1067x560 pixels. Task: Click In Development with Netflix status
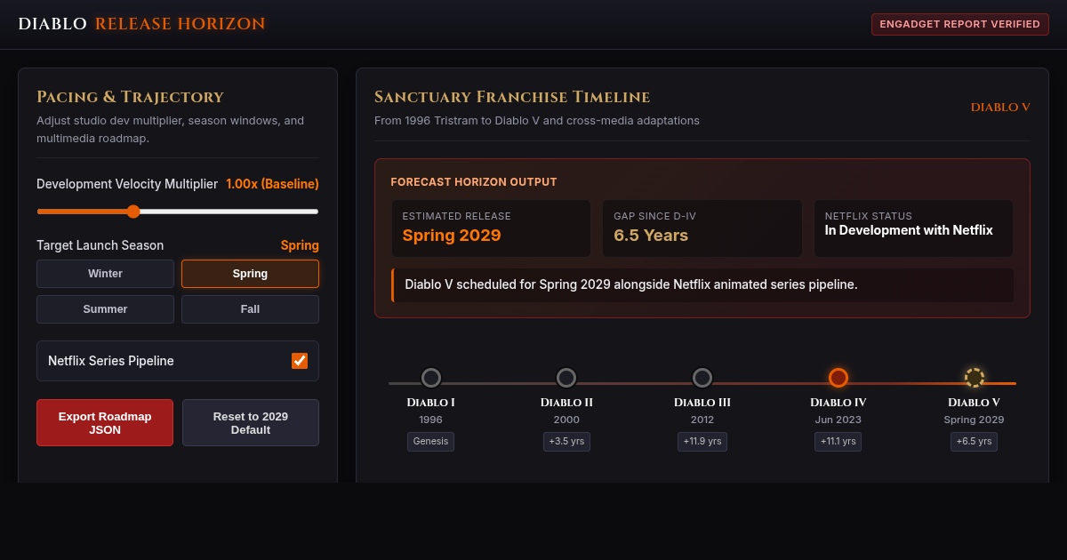tap(909, 230)
